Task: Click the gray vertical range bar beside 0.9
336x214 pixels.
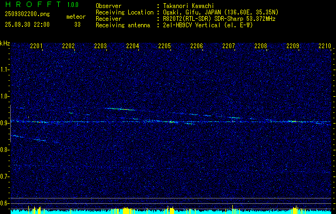Action: pos(10,124)
